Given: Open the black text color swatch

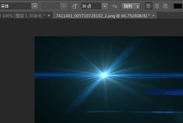Looking at the screenshot, I should tap(178, 6).
